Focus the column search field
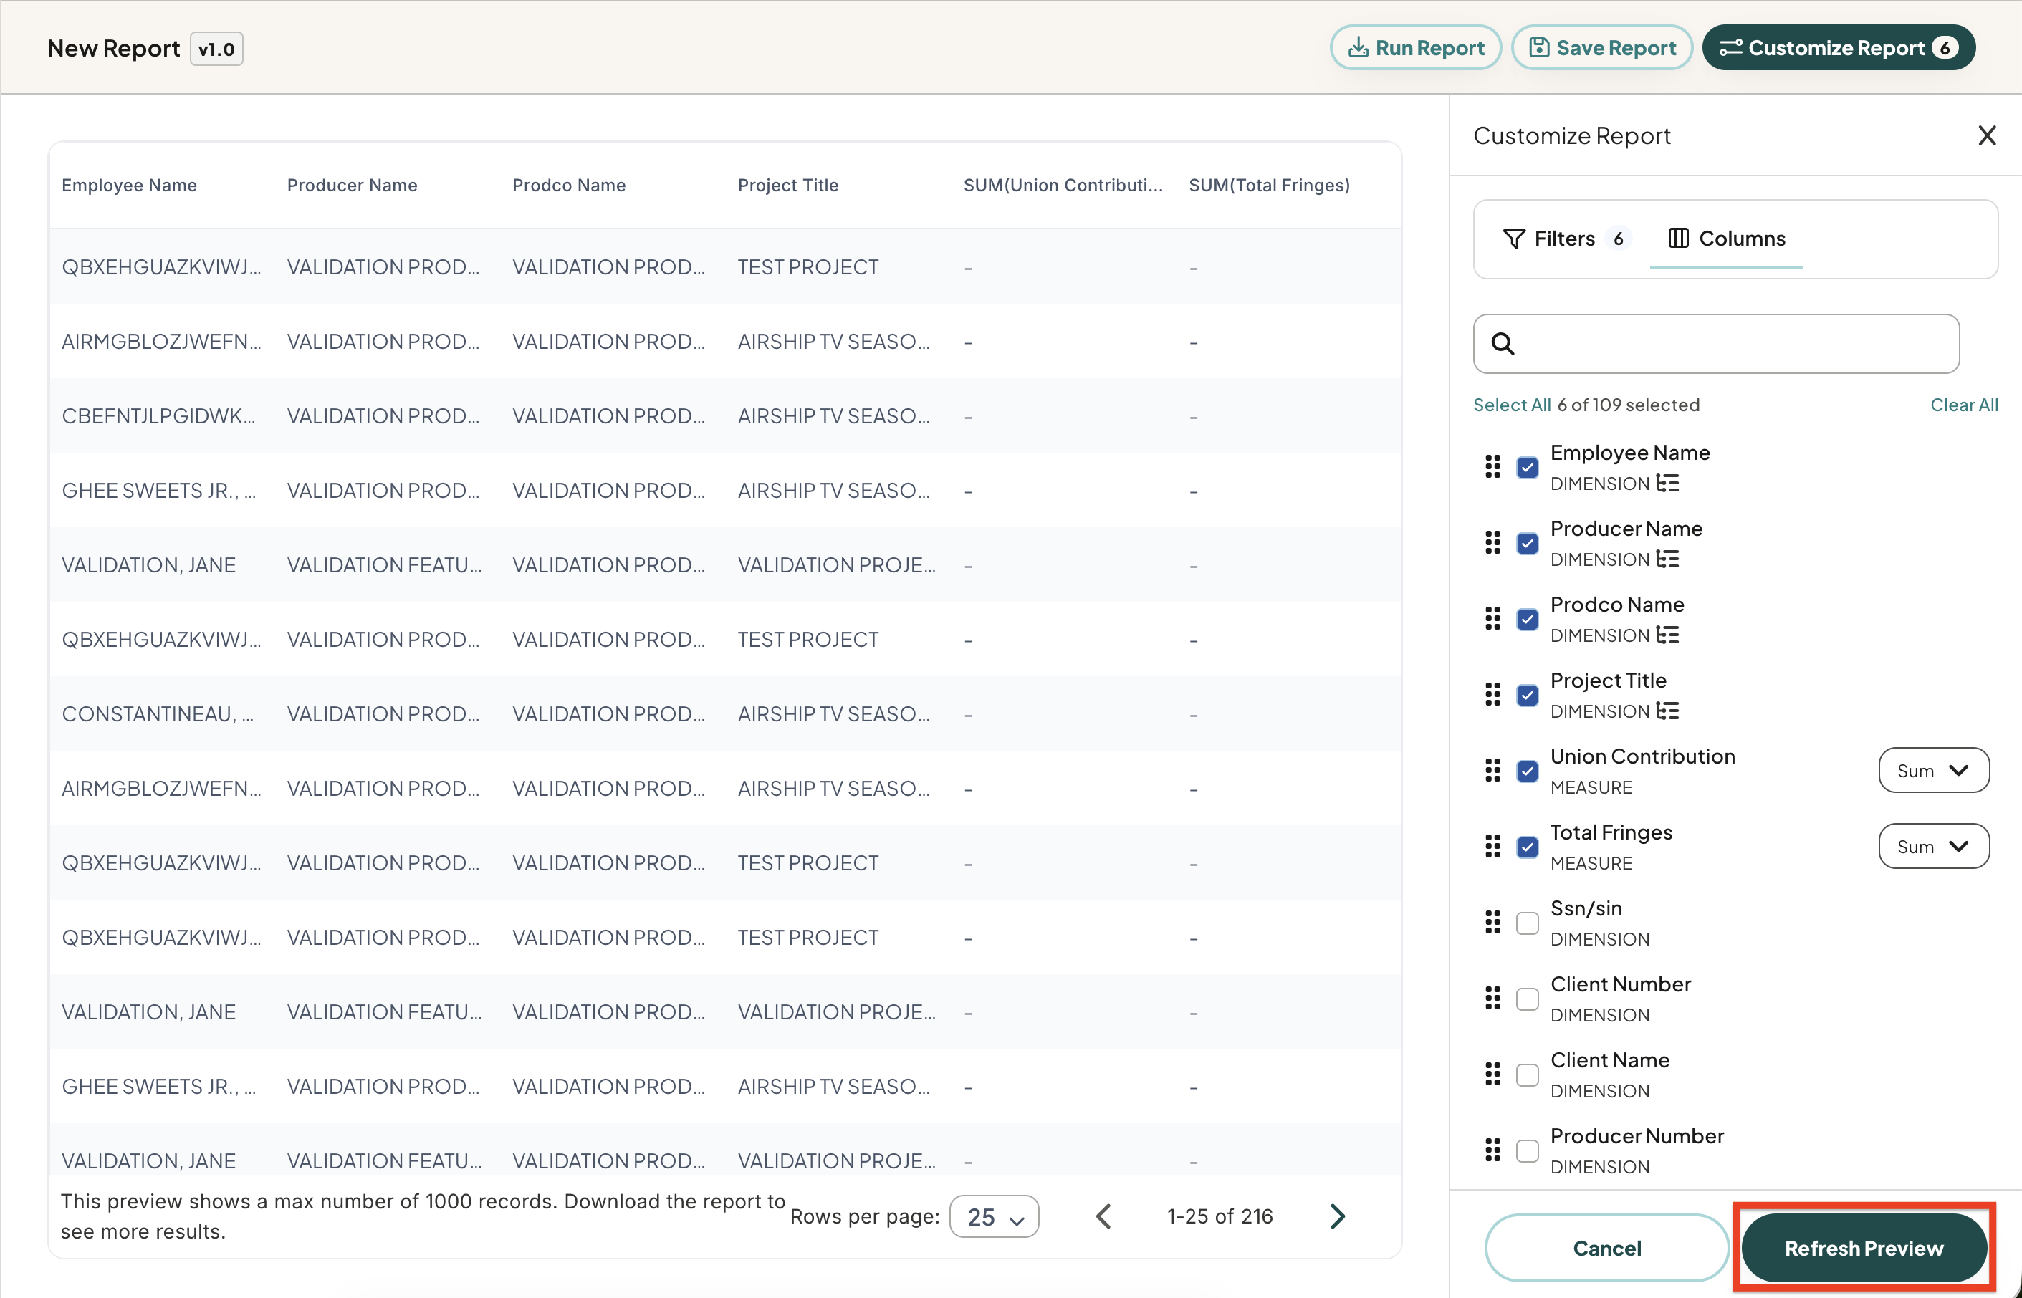The image size is (2022, 1298). [1716, 344]
